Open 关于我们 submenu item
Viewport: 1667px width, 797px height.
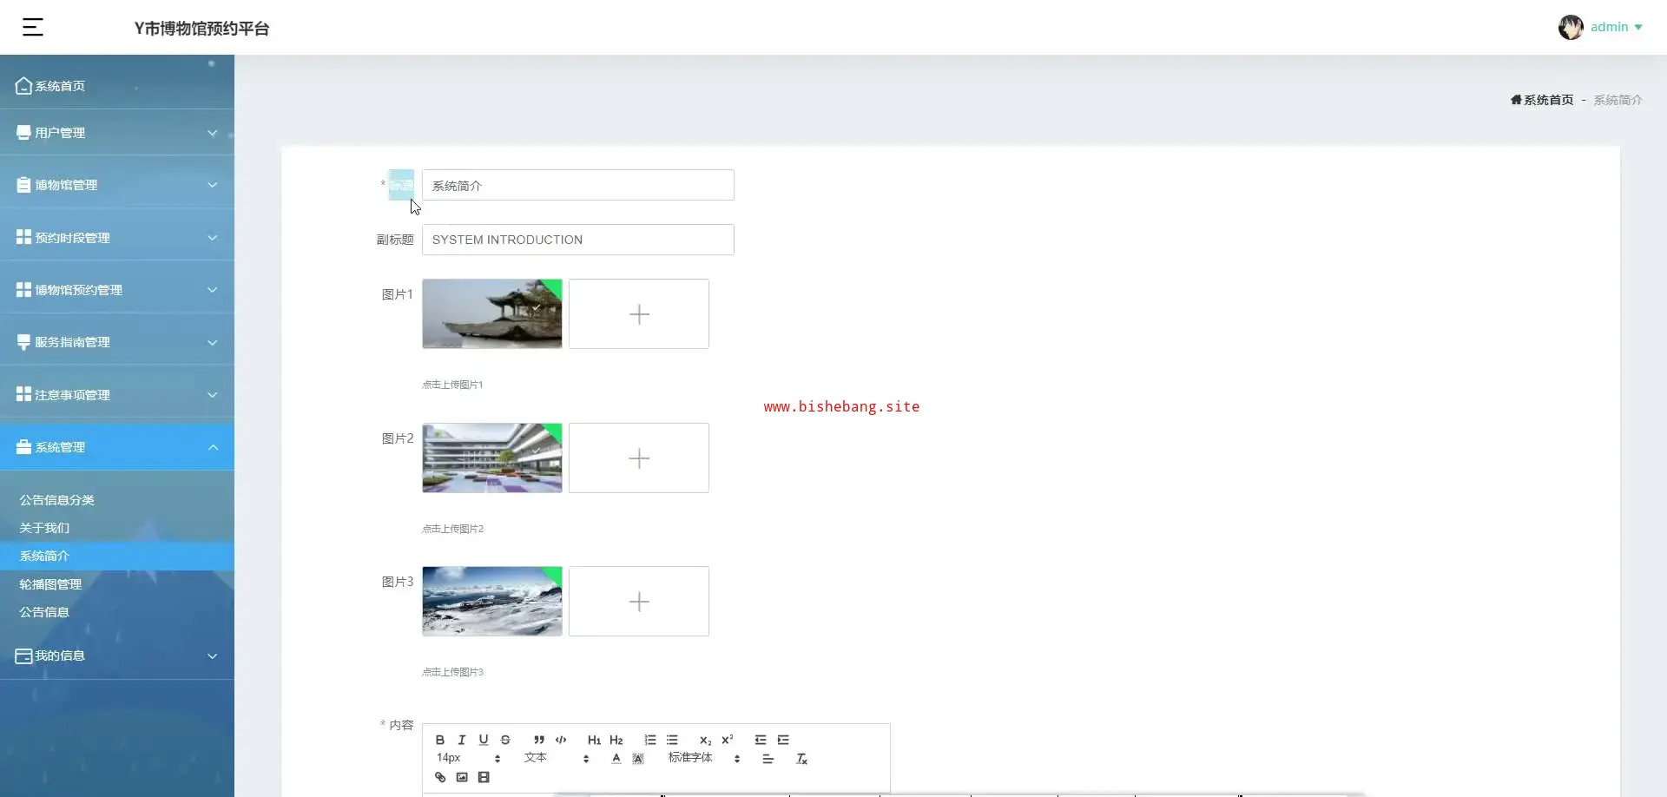coord(44,528)
